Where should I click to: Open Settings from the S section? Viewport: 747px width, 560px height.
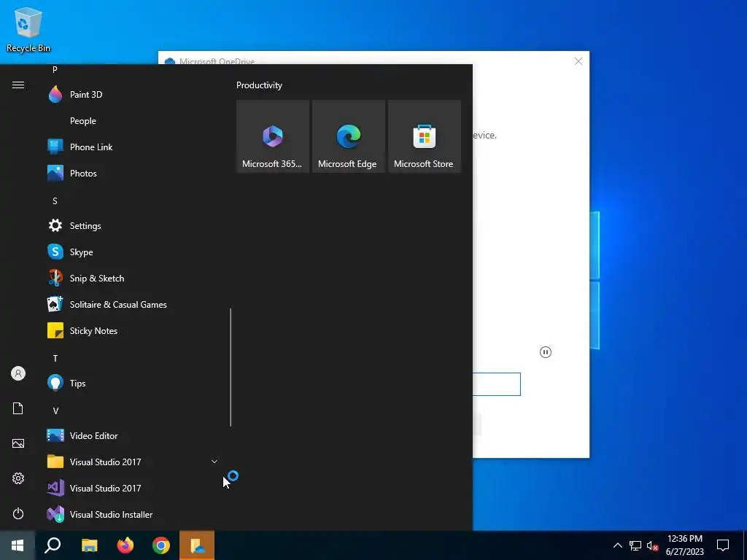(x=131, y=226)
